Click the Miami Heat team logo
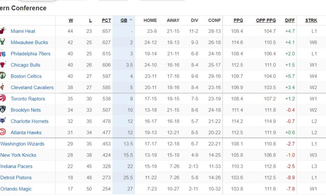The width and height of the screenshot is (326, 196). point(3,31)
